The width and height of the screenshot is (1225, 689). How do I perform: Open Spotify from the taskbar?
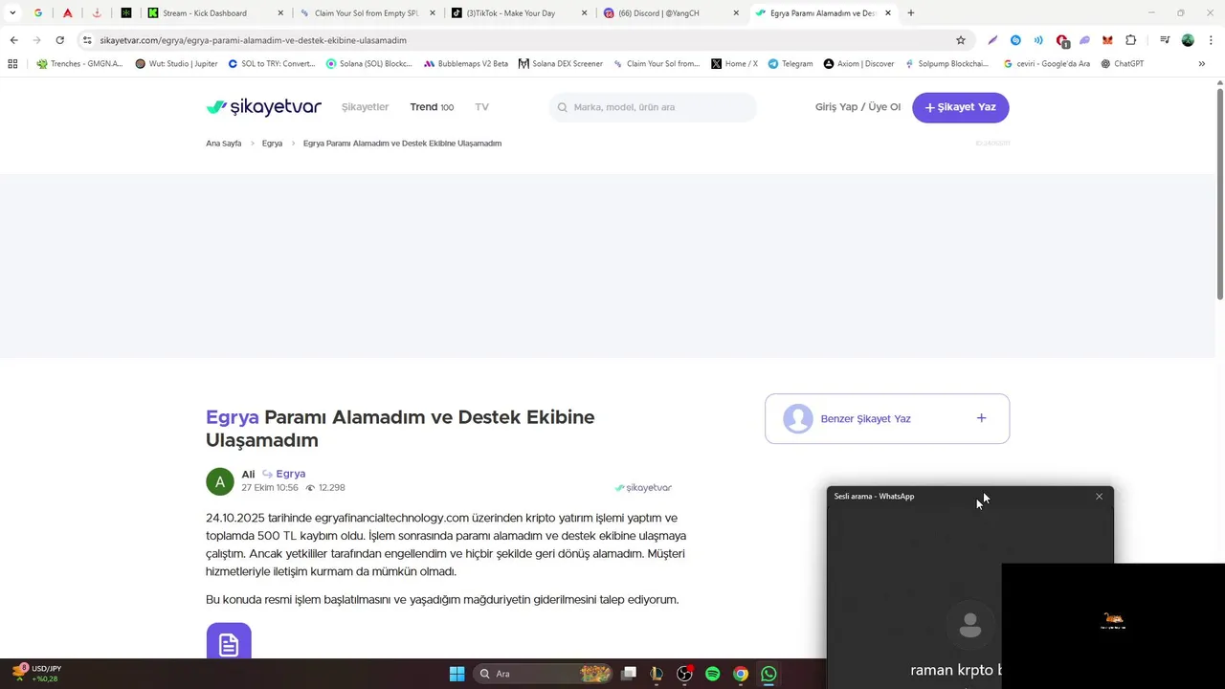tap(712, 674)
